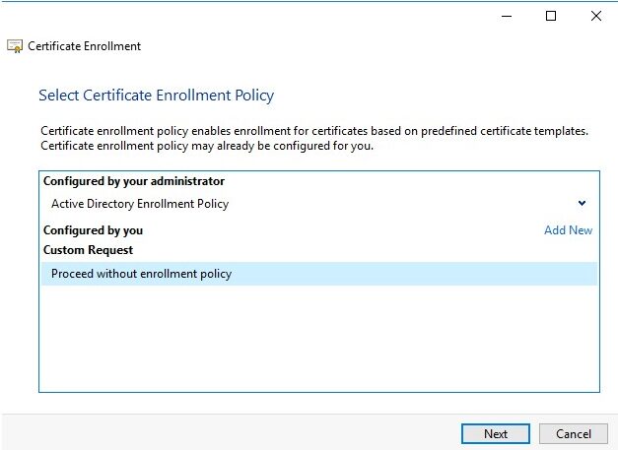Viewport: 618px width, 450px height.
Task: Click the empty title bar area left of the minimize button
Action: tap(296, 16)
